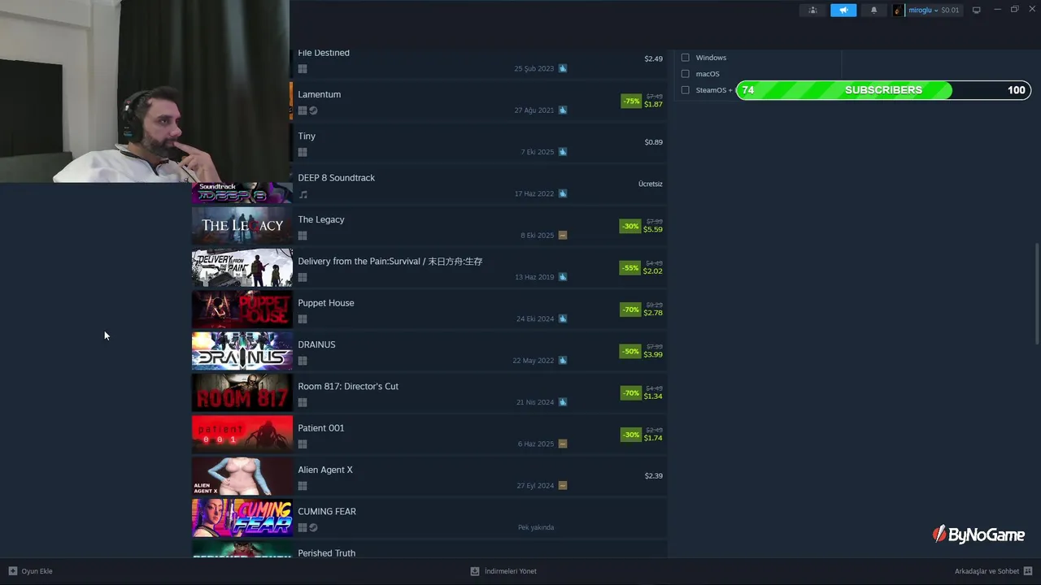Click the Steam Deck icon under Lamentum

click(313, 110)
